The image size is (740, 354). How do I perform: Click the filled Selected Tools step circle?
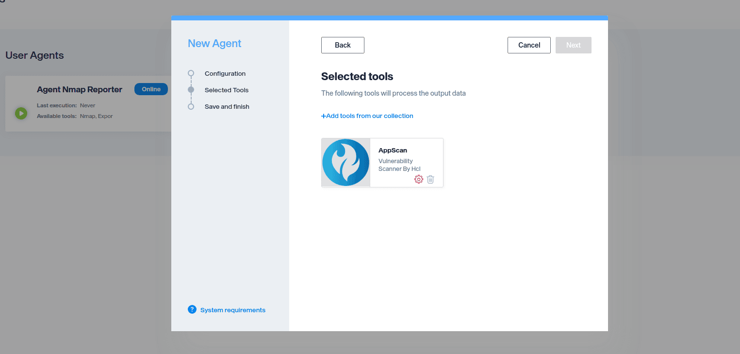tap(191, 90)
